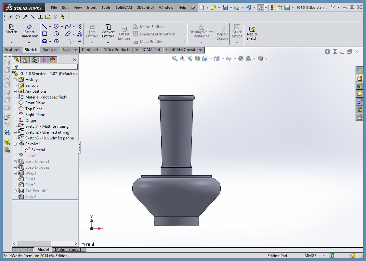Open the Design Library task pane icon
The width and height of the screenshot is (366, 261).
(x=360, y=86)
